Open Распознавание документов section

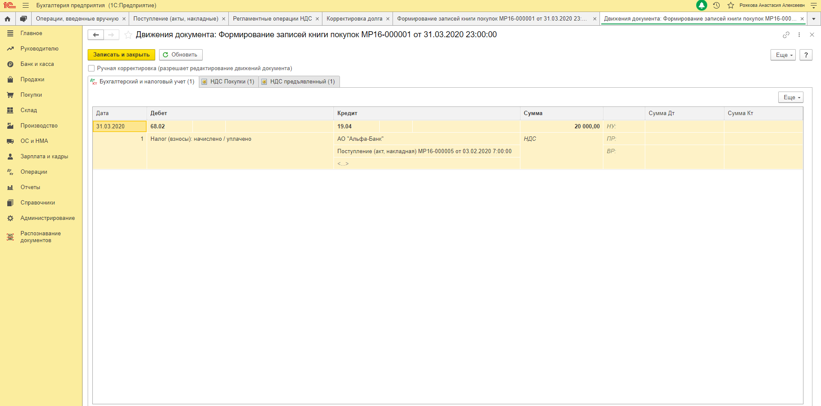click(41, 237)
